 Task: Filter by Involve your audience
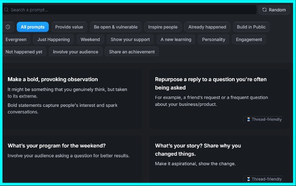pos(75,52)
